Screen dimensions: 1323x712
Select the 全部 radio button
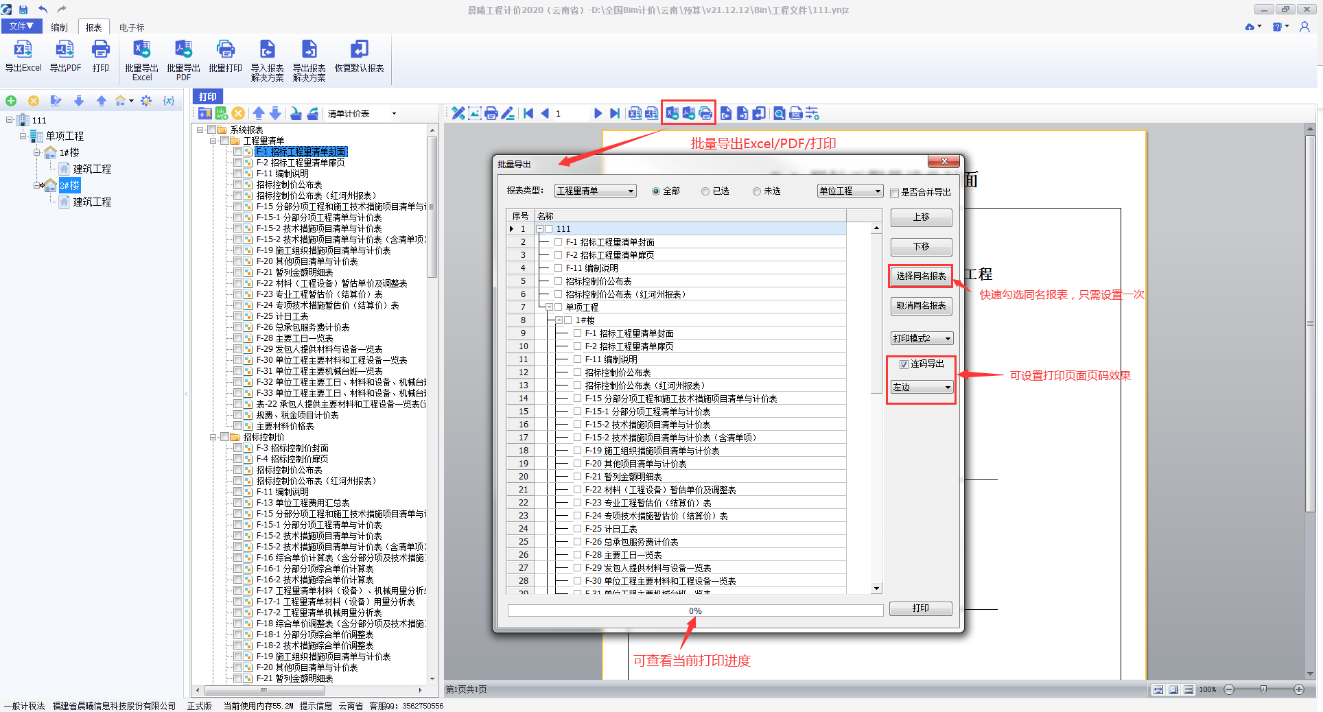[656, 191]
